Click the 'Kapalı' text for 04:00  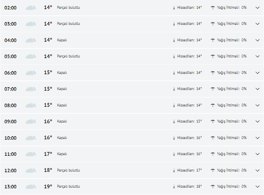pyautogui.click(x=62, y=40)
